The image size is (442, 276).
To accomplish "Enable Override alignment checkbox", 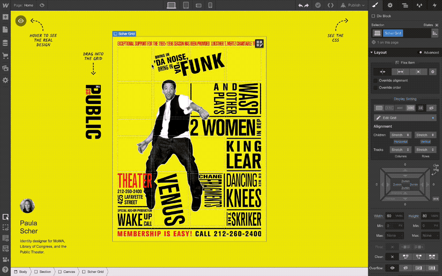I will (375, 80).
